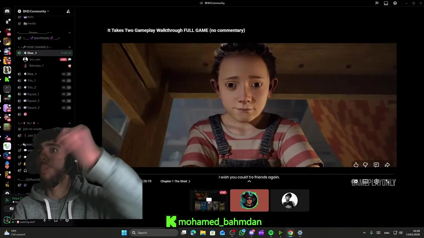Show hidden system tray icons
The height and width of the screenshot is (238, 424).
click(364, 233)
